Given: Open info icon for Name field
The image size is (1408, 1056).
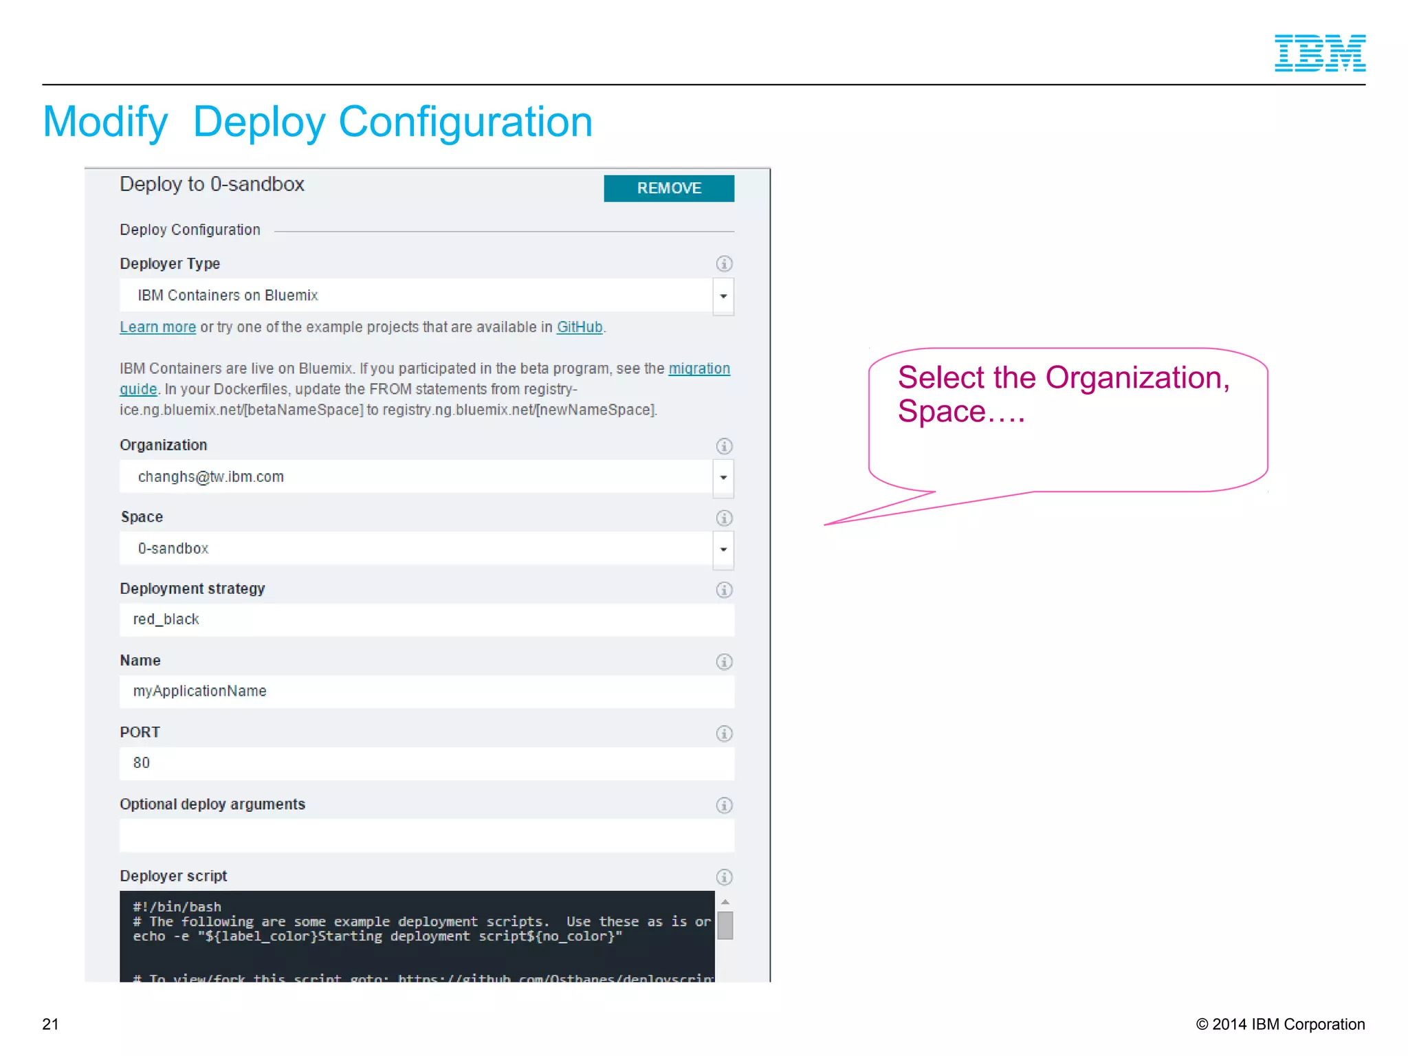Looking at the screenshot, I should point(724,661).
